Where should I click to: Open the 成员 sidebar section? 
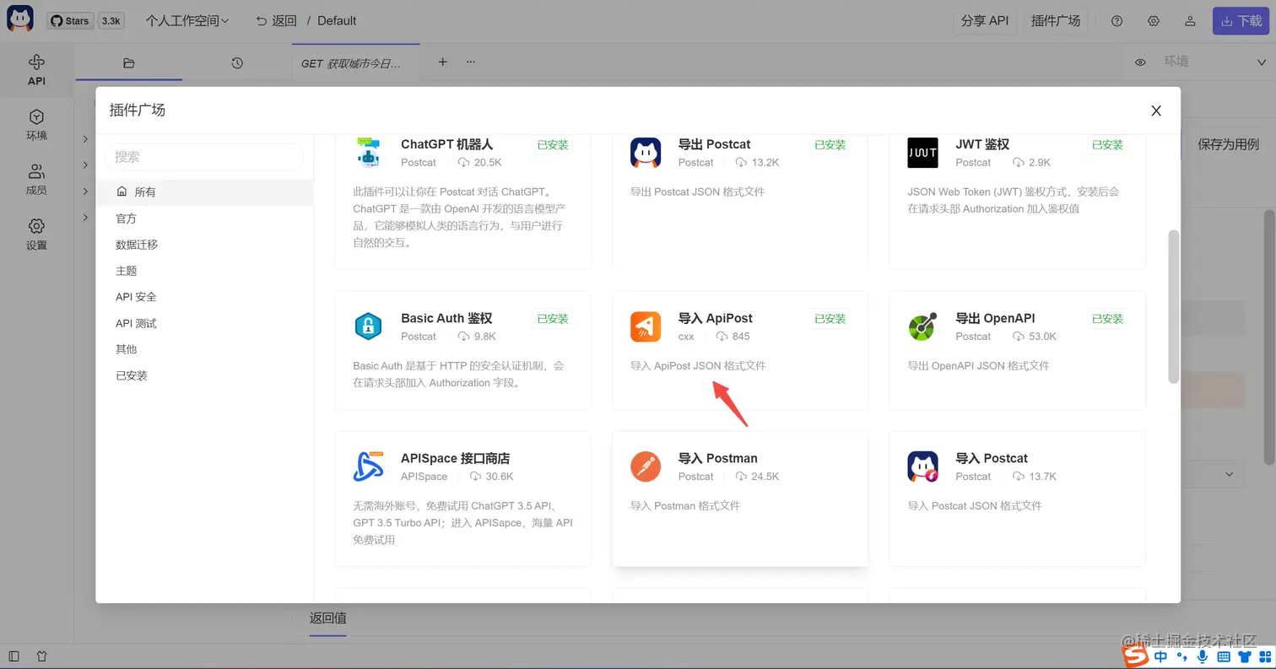36,180
